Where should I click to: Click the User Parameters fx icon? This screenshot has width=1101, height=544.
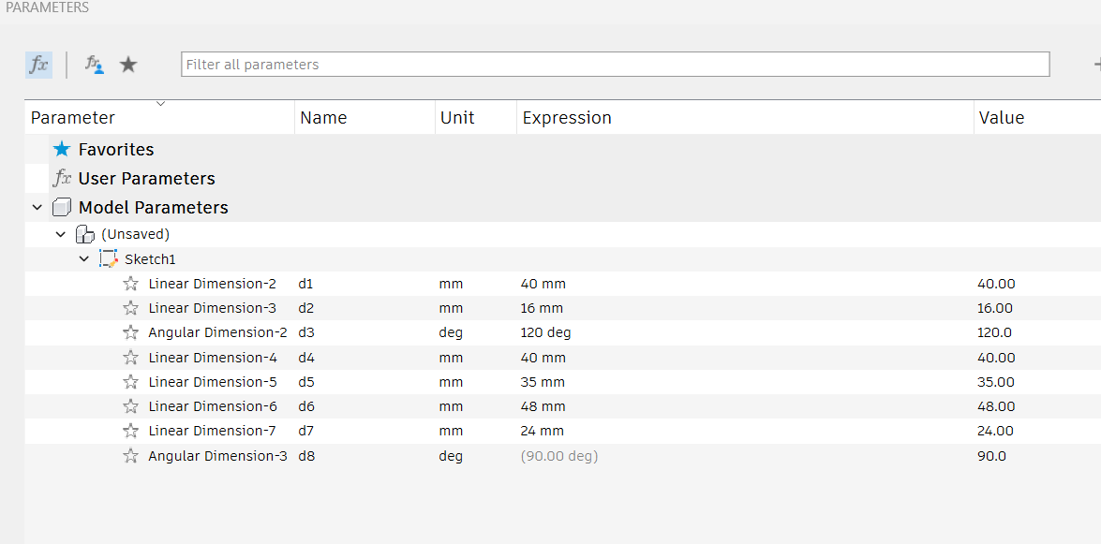point(63,178)
